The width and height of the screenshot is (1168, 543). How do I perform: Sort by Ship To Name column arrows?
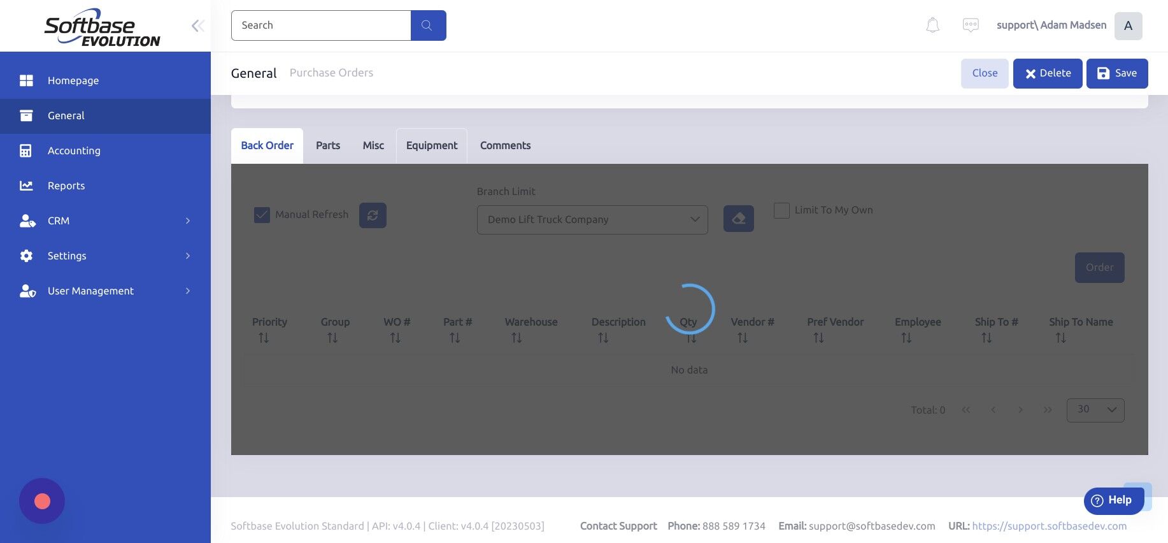click(1061, 338)
